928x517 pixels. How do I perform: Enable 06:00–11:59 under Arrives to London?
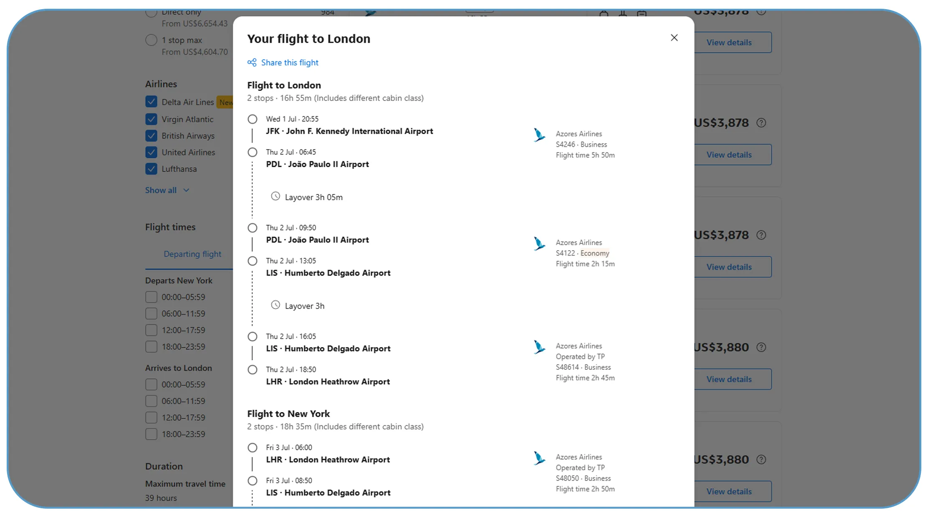tap(151, 401)
